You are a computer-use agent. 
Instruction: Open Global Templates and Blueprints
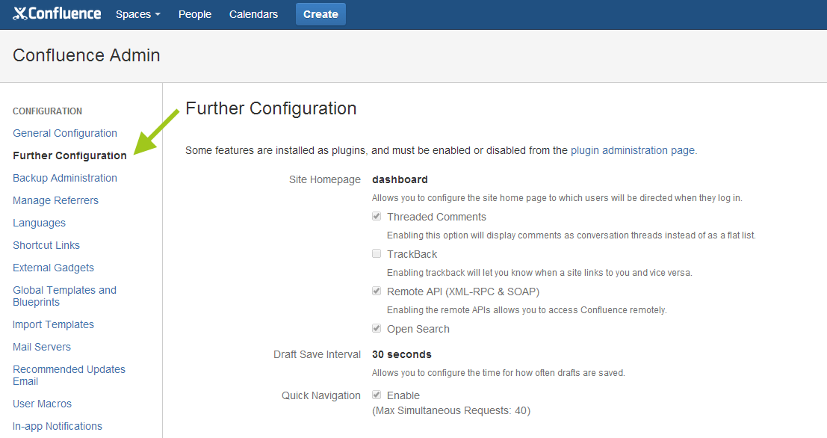click(x=64, y=296)
